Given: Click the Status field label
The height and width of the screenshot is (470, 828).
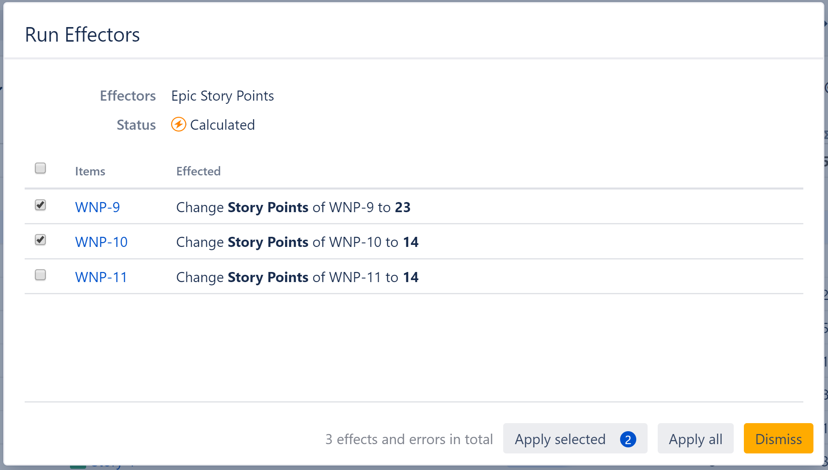Looking at the screenshot, I should (136, 124).
